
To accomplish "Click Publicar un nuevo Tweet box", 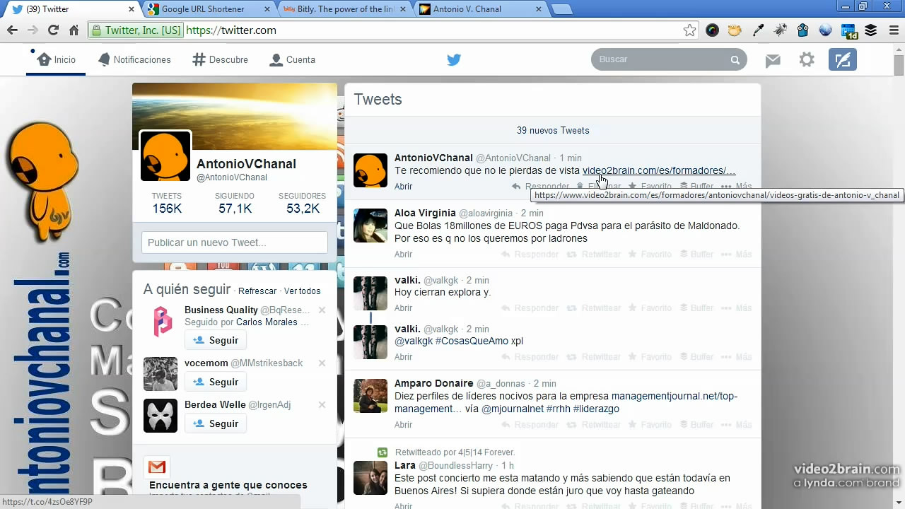I will (x=235, y=242).
